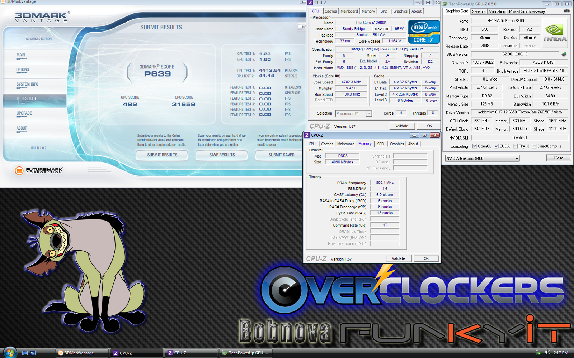The height and width of the screenshot is (358, 574).
Task: Click the Save Results button
Action: coord(222,155)
